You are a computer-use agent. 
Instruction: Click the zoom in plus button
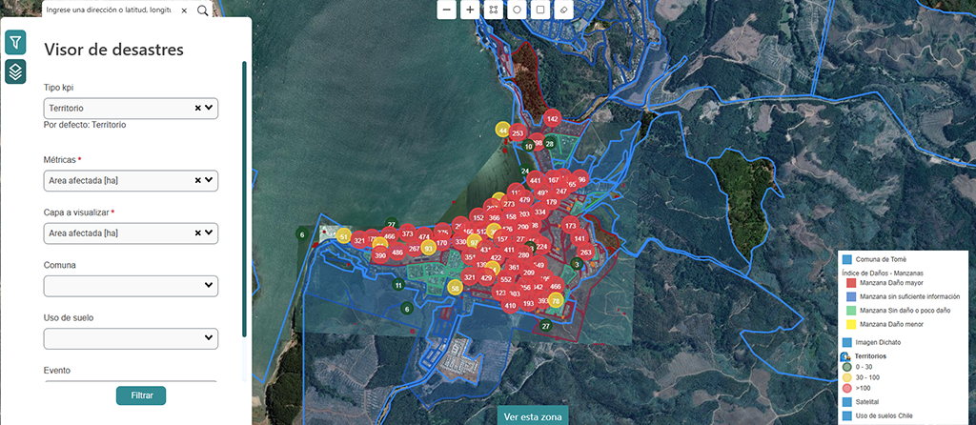[470, 10]
